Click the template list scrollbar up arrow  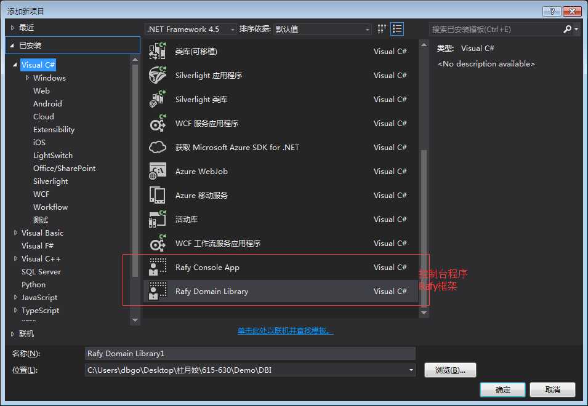click(424, 45)
